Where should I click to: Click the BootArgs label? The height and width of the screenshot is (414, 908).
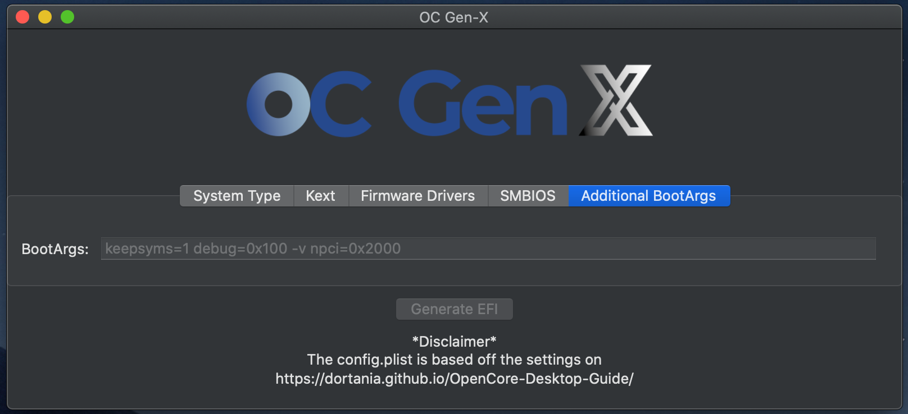click(55, 249)
